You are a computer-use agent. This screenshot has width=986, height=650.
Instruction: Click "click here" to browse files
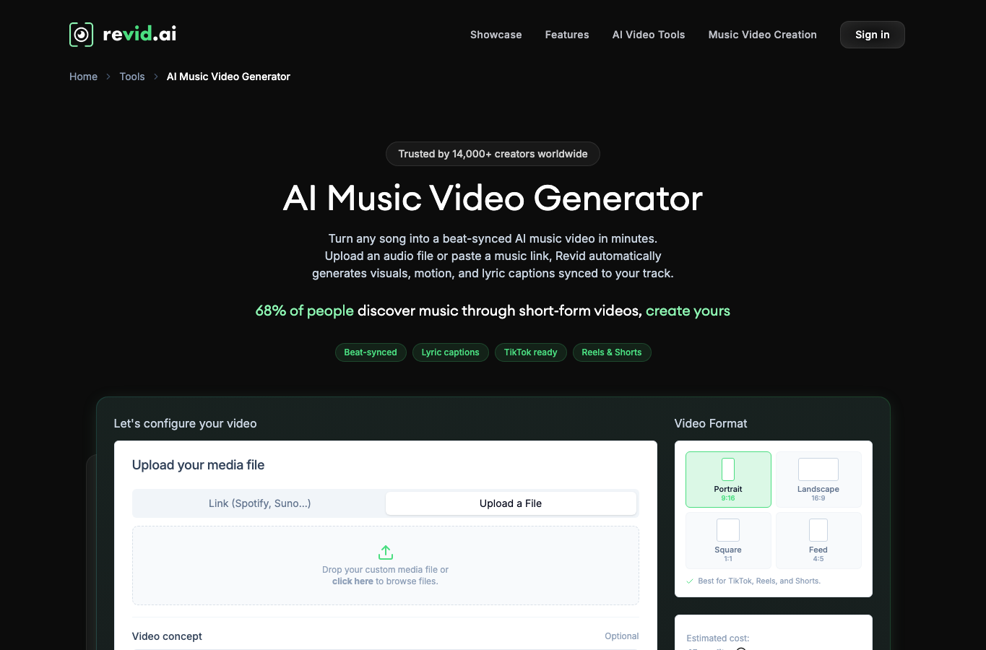353,581
